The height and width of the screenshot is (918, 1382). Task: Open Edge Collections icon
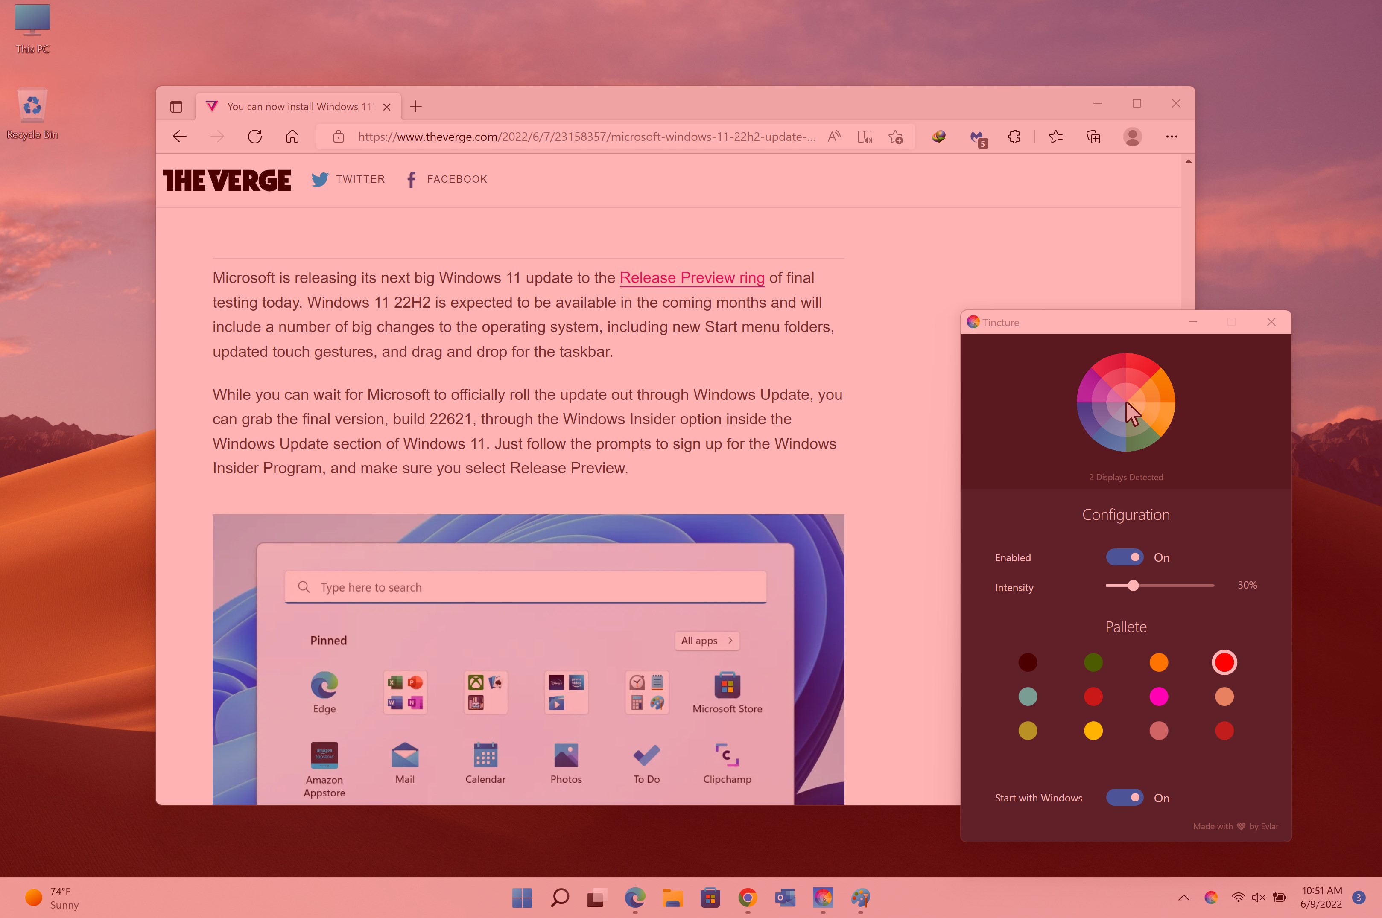pos(1093,137)
